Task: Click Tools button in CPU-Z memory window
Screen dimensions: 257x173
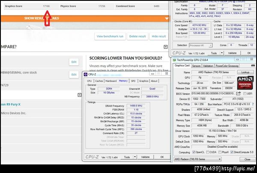Action: pos(127,157)
